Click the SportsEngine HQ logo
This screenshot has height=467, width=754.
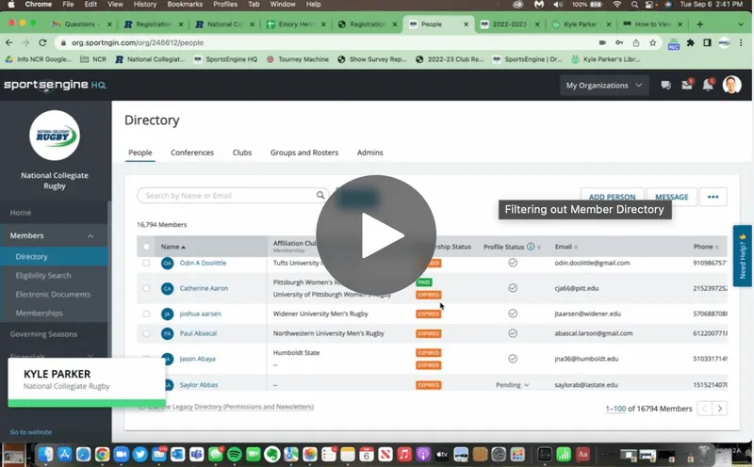pyautogui.click(x=55, y=85)
